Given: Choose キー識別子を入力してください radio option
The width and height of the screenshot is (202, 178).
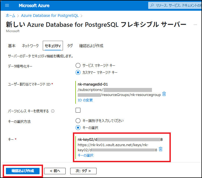Looking at the screenshot, I should [x=78, y=121].
